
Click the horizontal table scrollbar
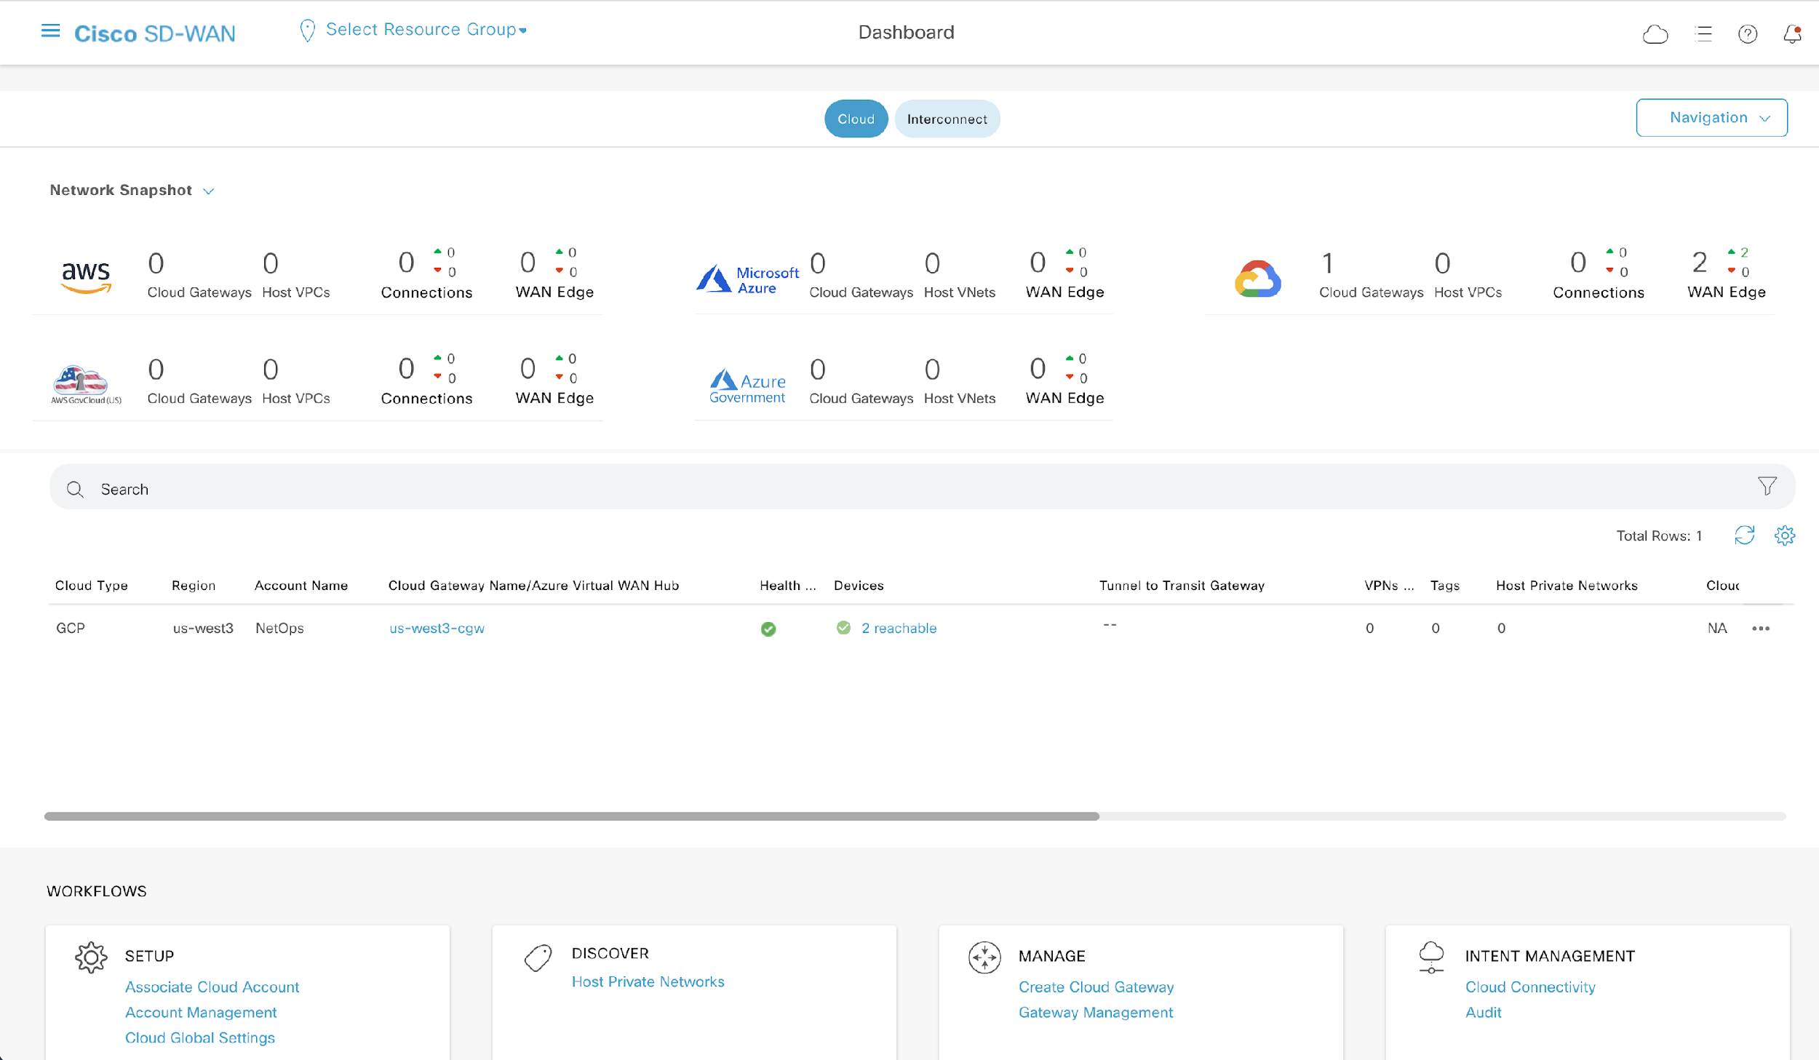coord(571,816)
